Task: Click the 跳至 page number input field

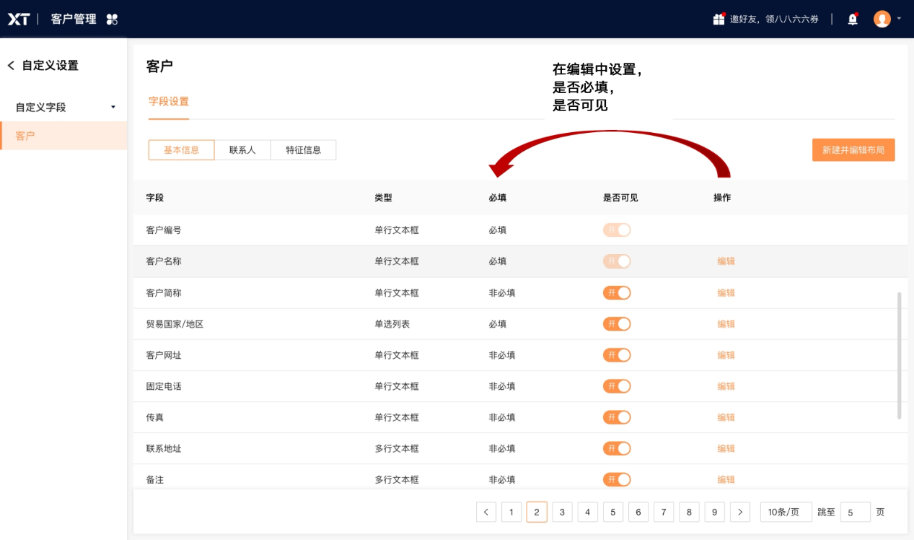Action: coord(855,512)
